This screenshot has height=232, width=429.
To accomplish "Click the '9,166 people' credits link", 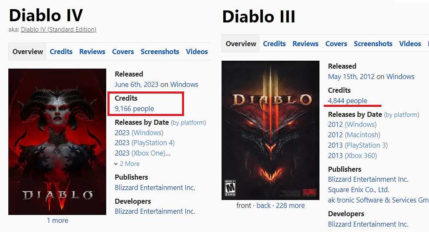I will [134, 109].
